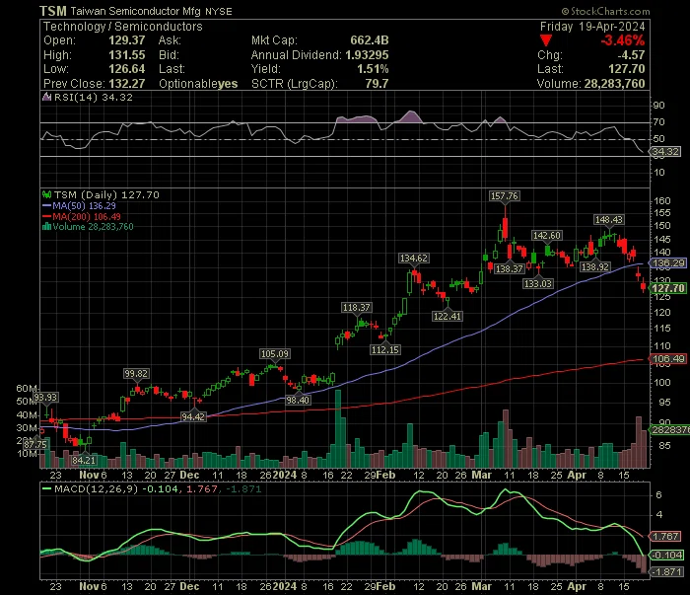
Task: Click the 105.09 price label
Action: coord(275,353)
